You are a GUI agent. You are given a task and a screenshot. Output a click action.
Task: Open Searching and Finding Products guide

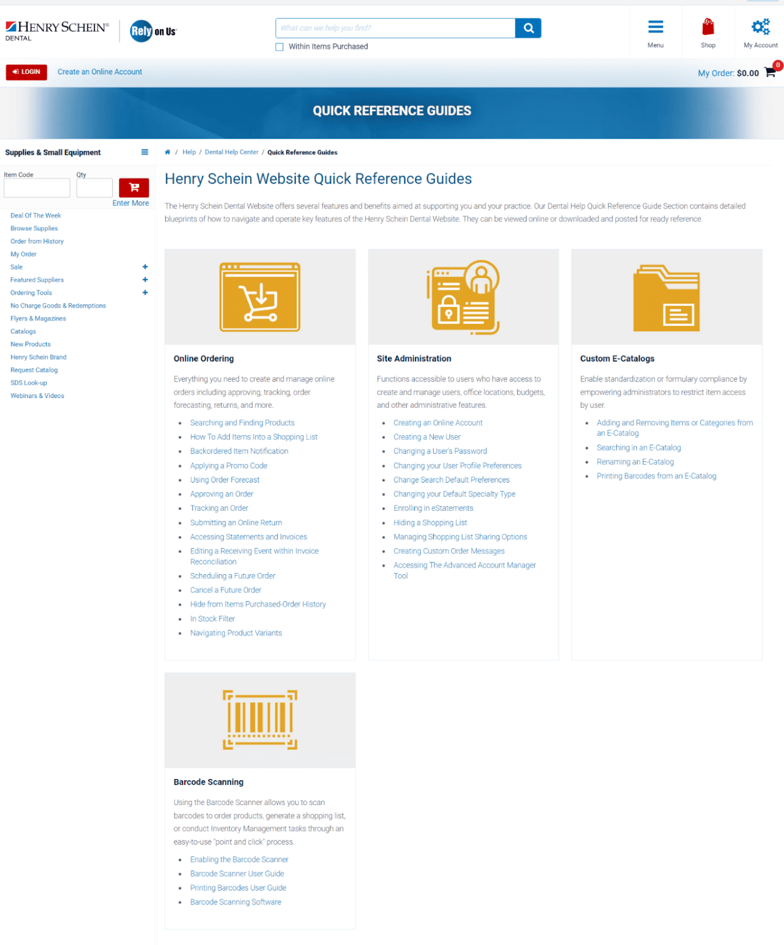[x=242, y=423]
